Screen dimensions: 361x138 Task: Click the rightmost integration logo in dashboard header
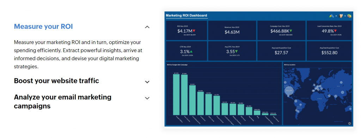pos(349,16)
